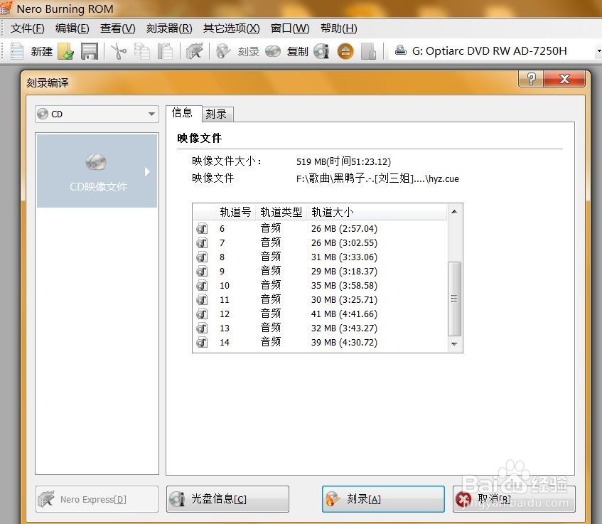This screenshot has height=524, width=602.
Task: Click the audio icon of track 11
Action: pos(202,299)
